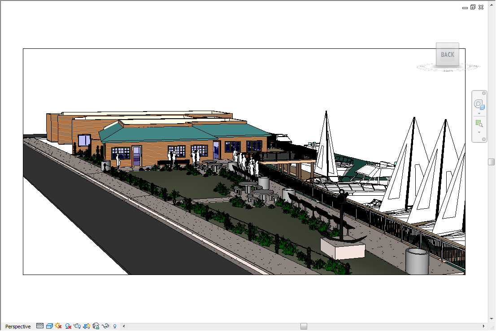
Task: Open Temporary Hide/Isolate glasses icon
Action: [105, 326]
